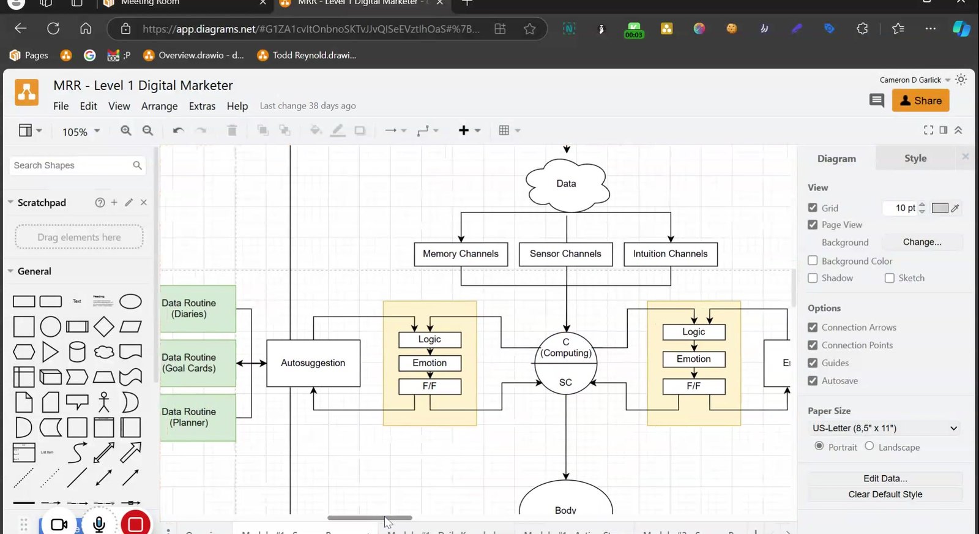This screenshot has height=534, width=979.
Task: Click the orange Share button
Action: point(920,100)
